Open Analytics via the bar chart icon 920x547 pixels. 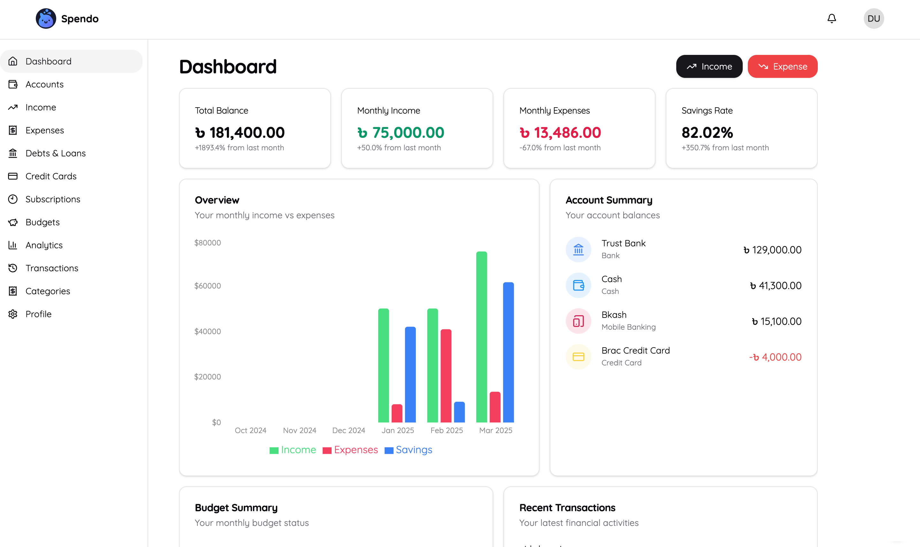[13, 245]
